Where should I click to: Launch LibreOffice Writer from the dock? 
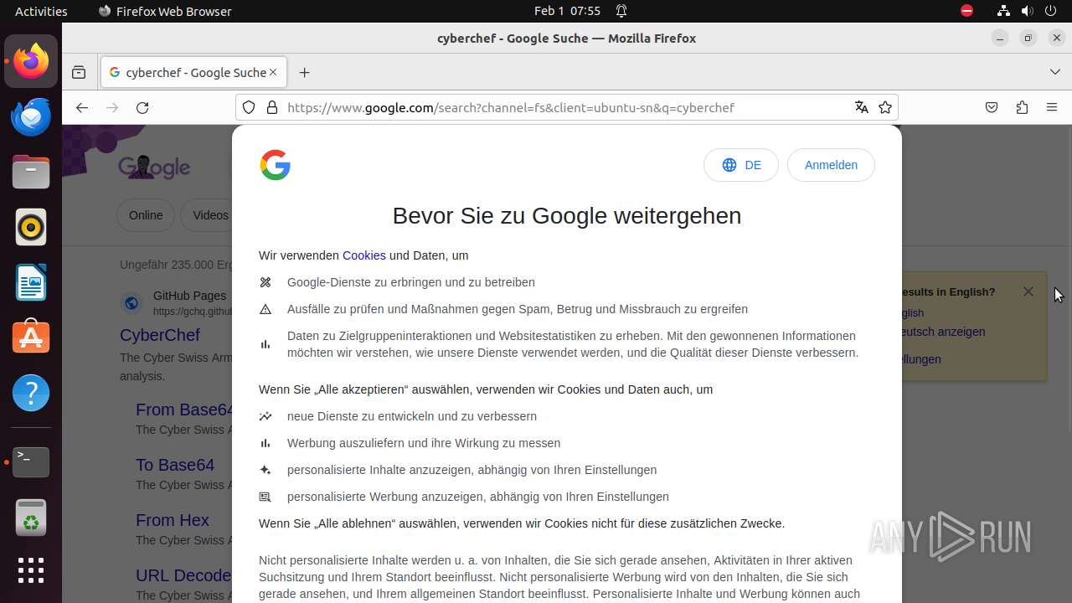click(31, 282)
